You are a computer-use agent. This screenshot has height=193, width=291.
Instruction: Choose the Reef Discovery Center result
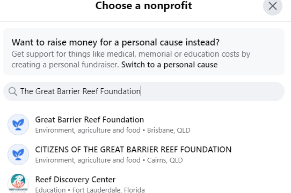[x=144, y=183]
